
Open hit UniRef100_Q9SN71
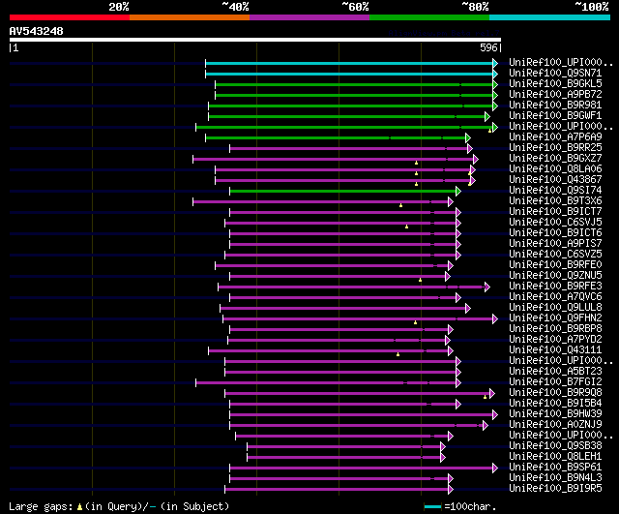click(555, 74)
